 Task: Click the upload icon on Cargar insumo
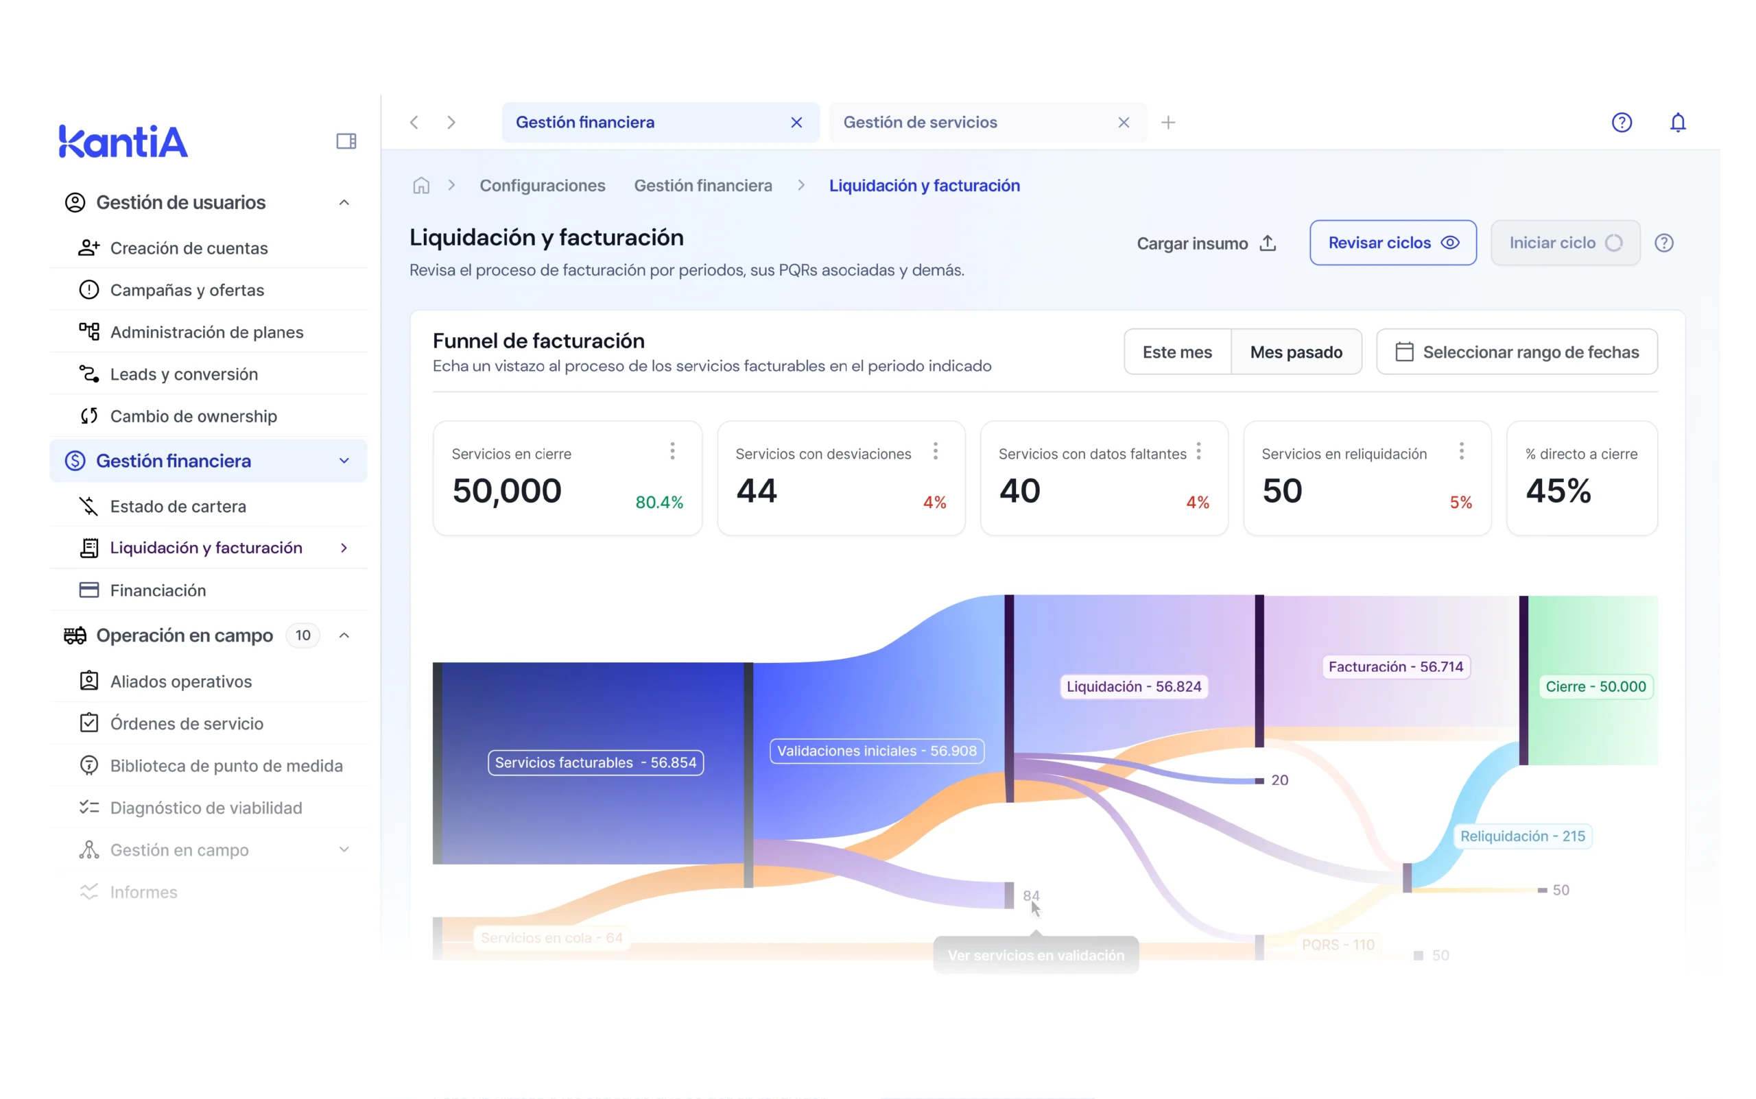pos(1269,243)
